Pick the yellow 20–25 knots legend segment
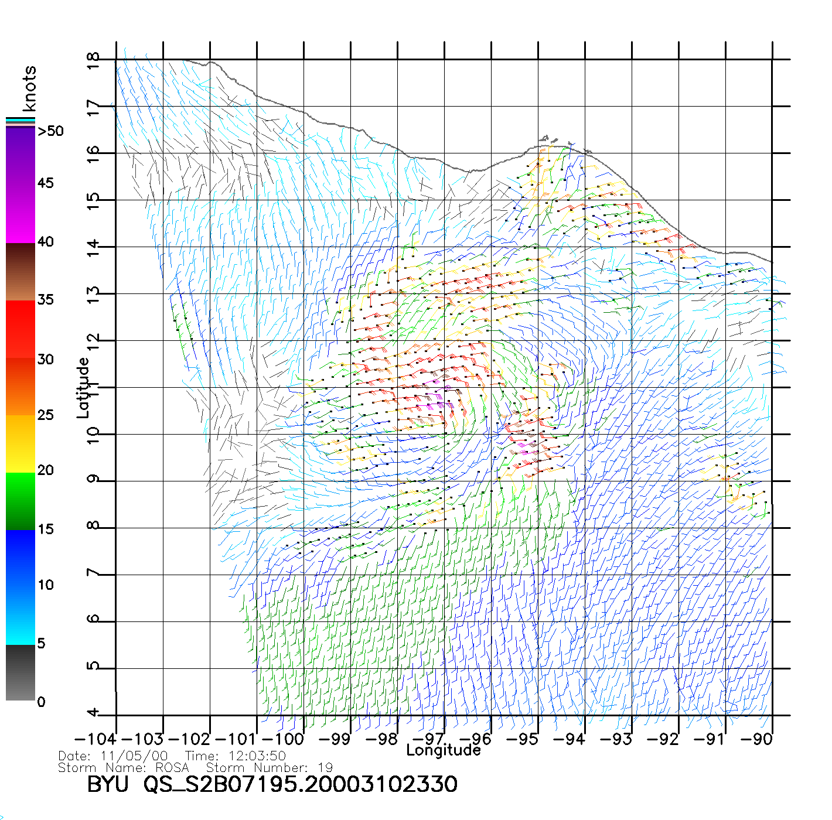Viewport: 832px width, 820px height. click(21, 443)
